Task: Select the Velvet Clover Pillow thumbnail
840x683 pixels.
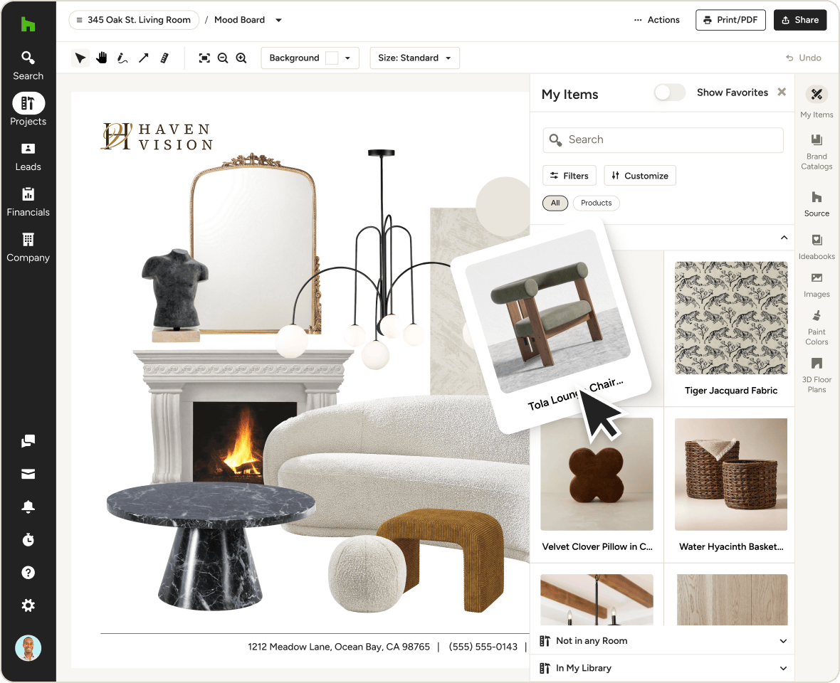Action: point(597,475)
